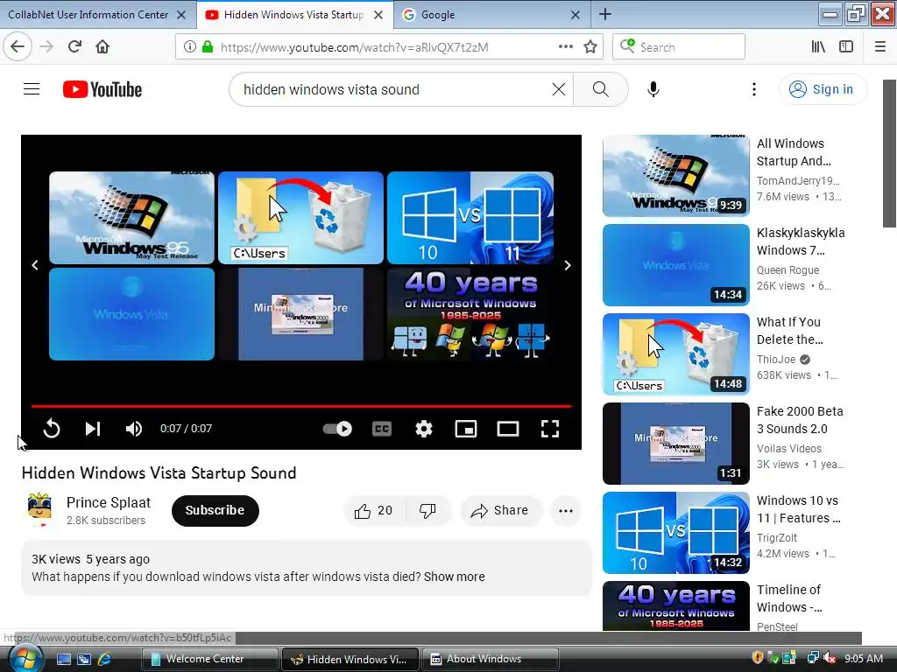Run YouTube search with magnifier button
This screenshot has width=897, height=672.
[601, 89]
